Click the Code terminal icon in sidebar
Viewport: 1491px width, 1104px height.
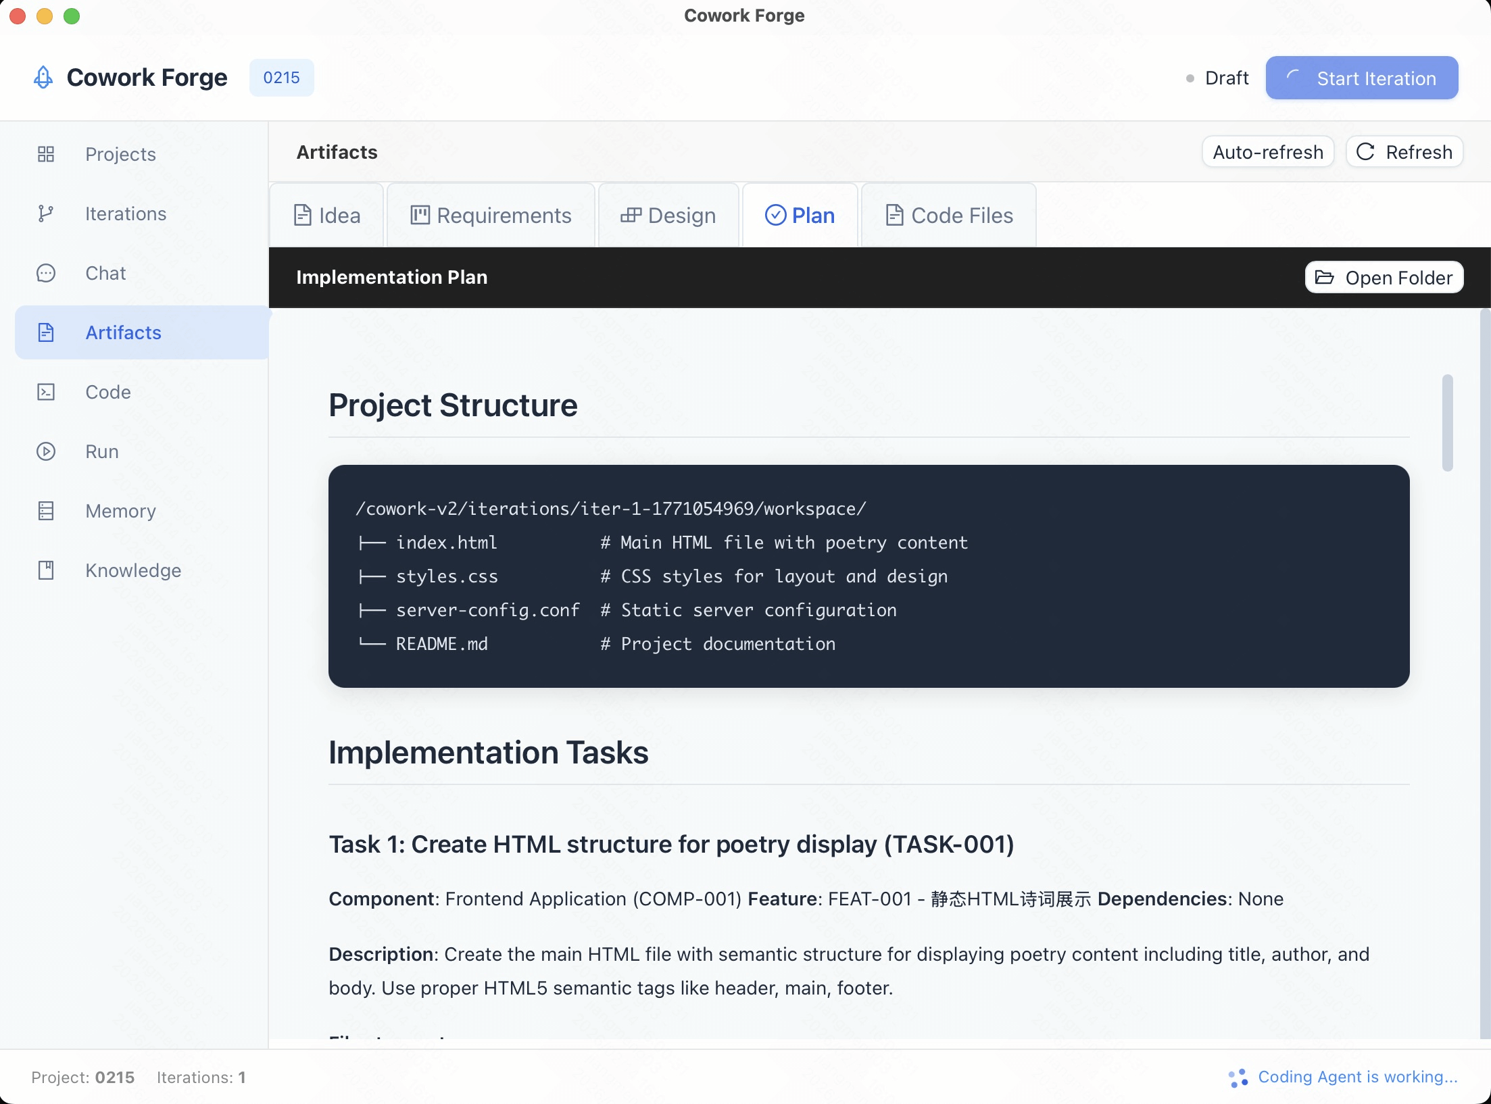pyautogui.click(x=46, y=392)
